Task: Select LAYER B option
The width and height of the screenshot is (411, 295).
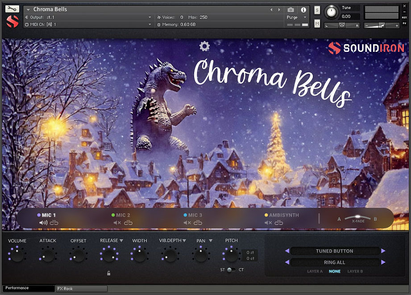Action: pyautogui.click(x=355, y=271)
